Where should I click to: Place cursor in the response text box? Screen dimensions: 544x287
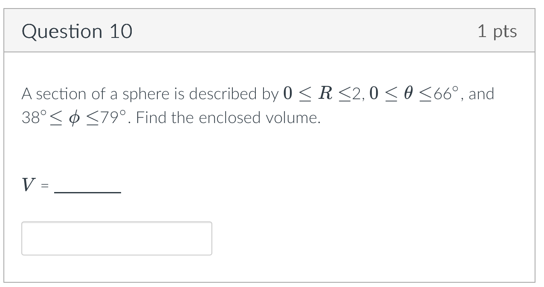(x=117, y=238)
